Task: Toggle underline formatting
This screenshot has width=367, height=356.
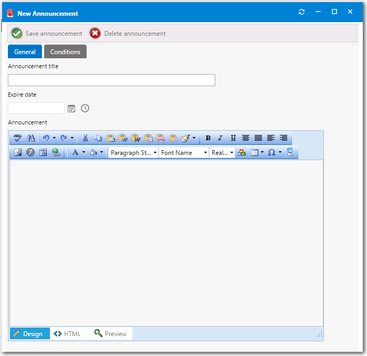Action: click(233, 138)
